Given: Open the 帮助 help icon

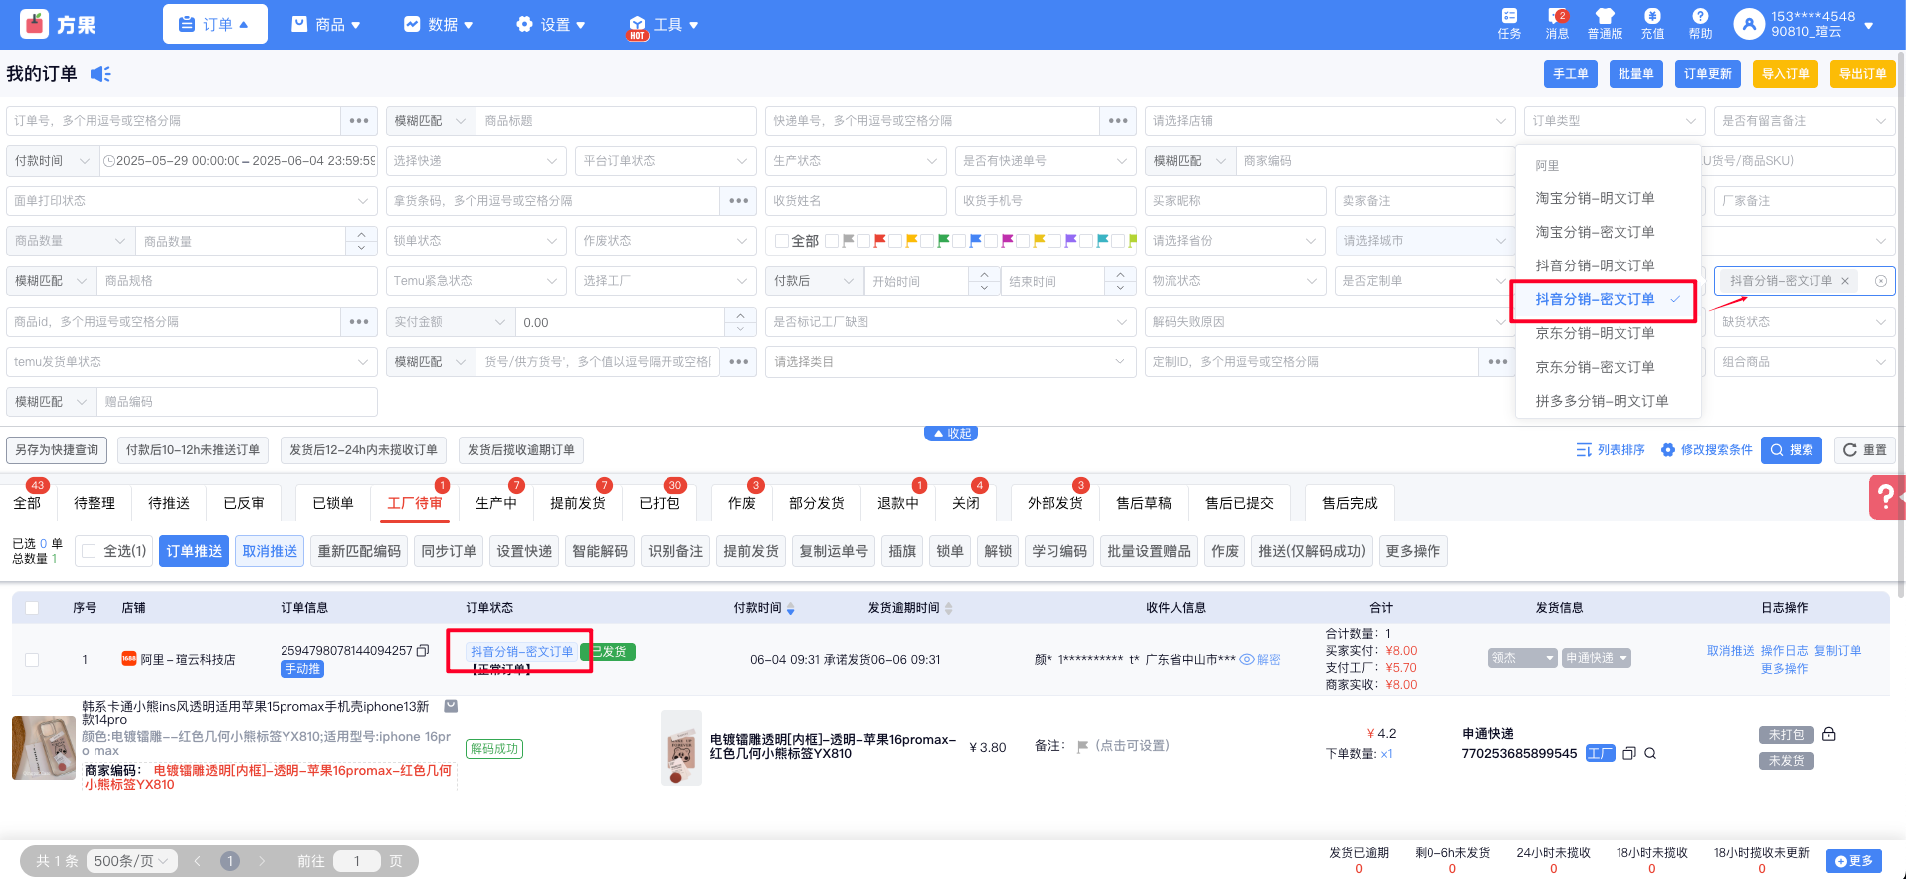Looking at the screenshot, I should click(x=1700, y=16).
